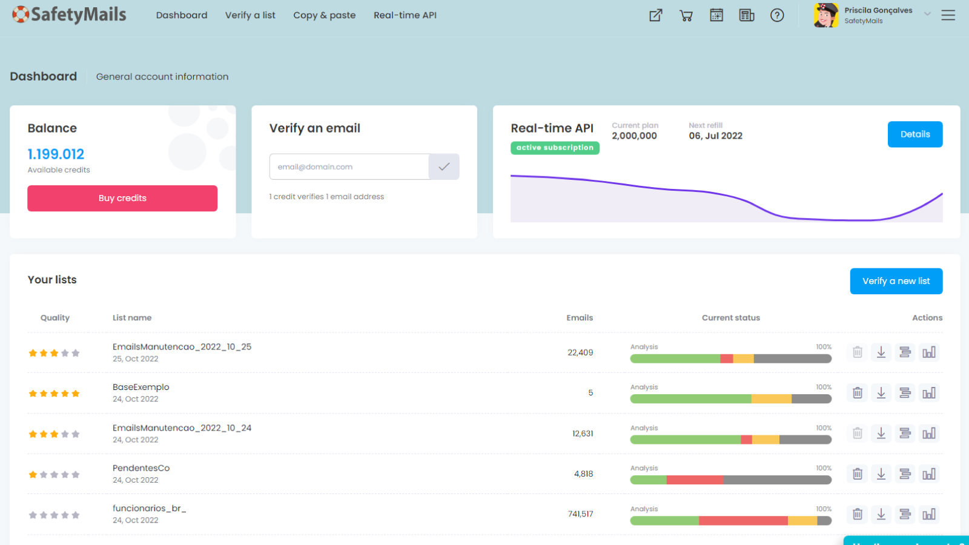Screen dimensions: 969x545
Task: Select Copy & paste in navigation
Action: coord(324,15)
